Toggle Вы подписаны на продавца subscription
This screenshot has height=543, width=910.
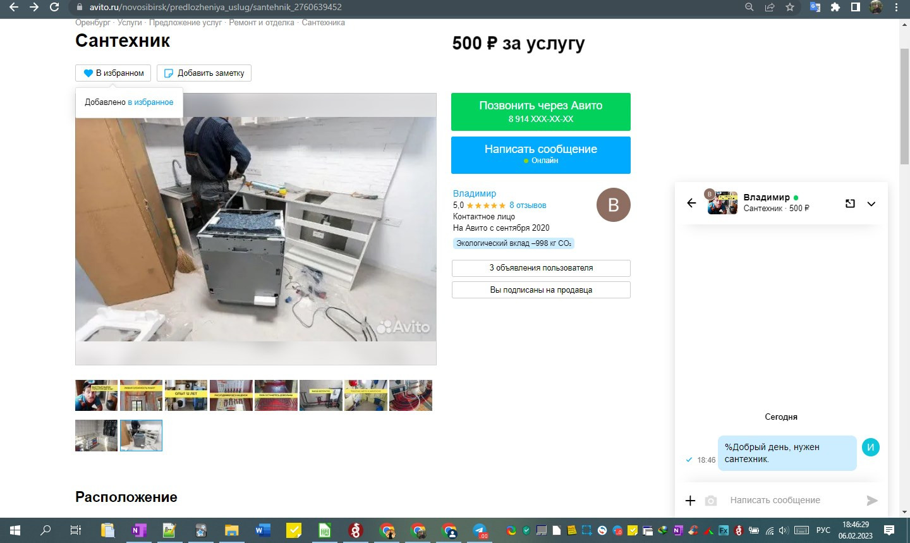(541, 290)
